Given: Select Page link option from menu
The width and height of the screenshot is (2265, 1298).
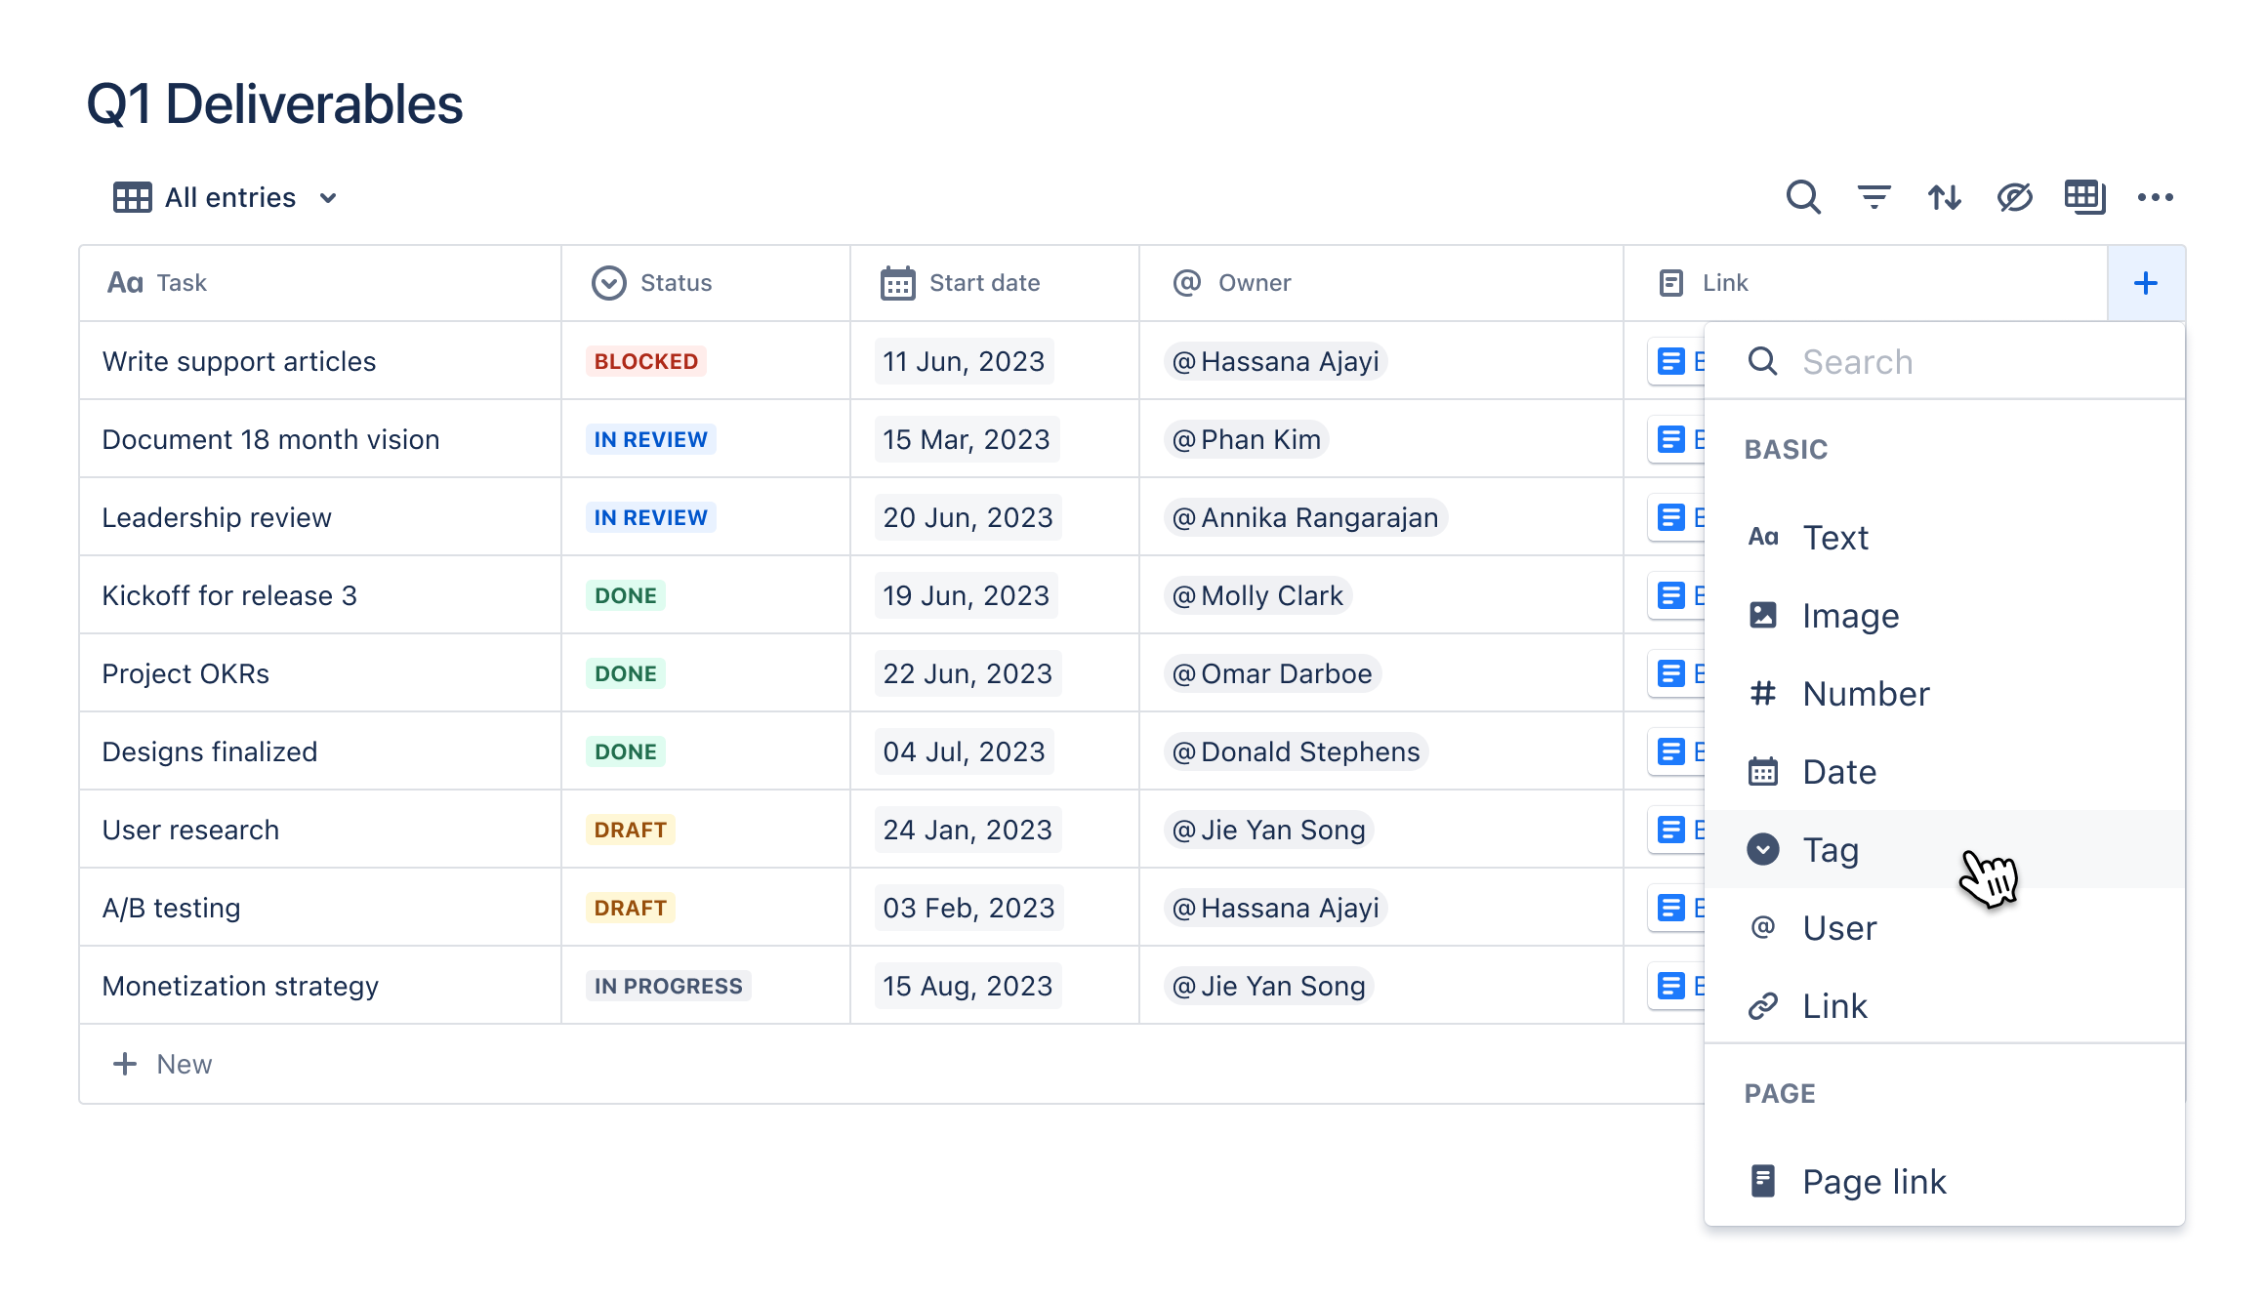Looking at the screenshot, I should click(1873, 1182).
